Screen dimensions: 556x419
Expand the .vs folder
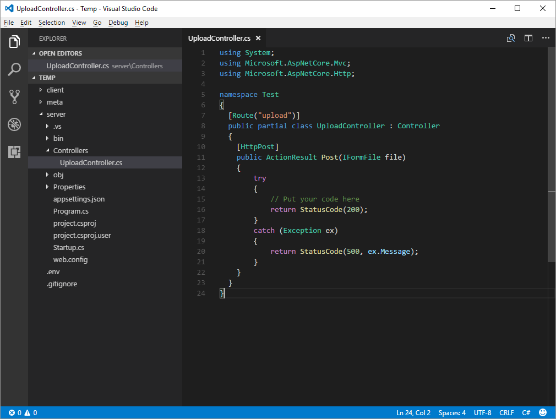coord(47,126)
